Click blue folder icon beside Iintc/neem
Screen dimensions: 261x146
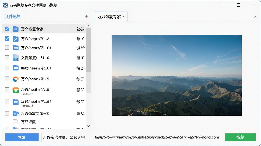pos(16,68)
